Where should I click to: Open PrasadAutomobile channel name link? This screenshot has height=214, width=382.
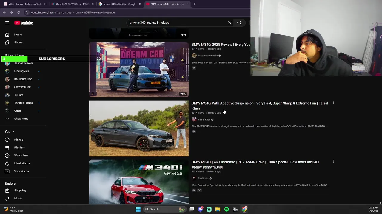click(208, 56)
